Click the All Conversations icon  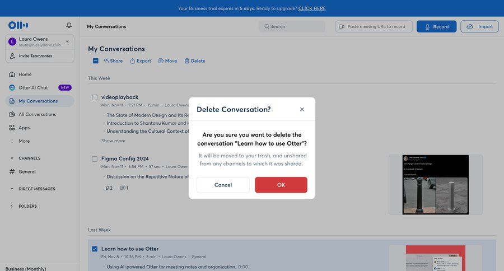coord(12,114)
